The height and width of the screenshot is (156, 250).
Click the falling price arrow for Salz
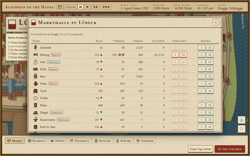tap(101, 62)
